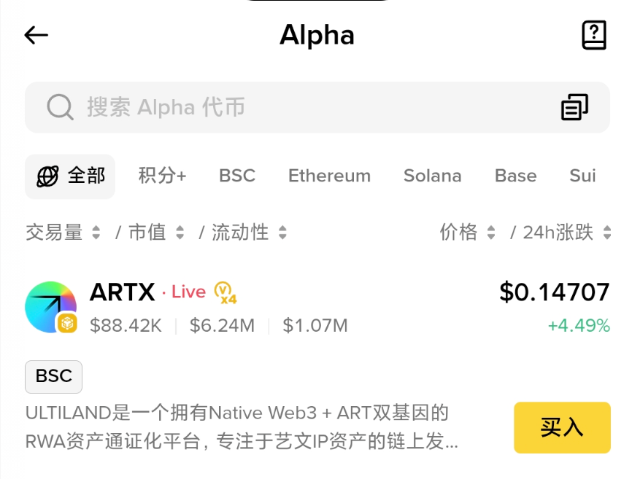Tap the ARTX token logo
Viewport: 632px width, 479px height.
coord(50,307)
